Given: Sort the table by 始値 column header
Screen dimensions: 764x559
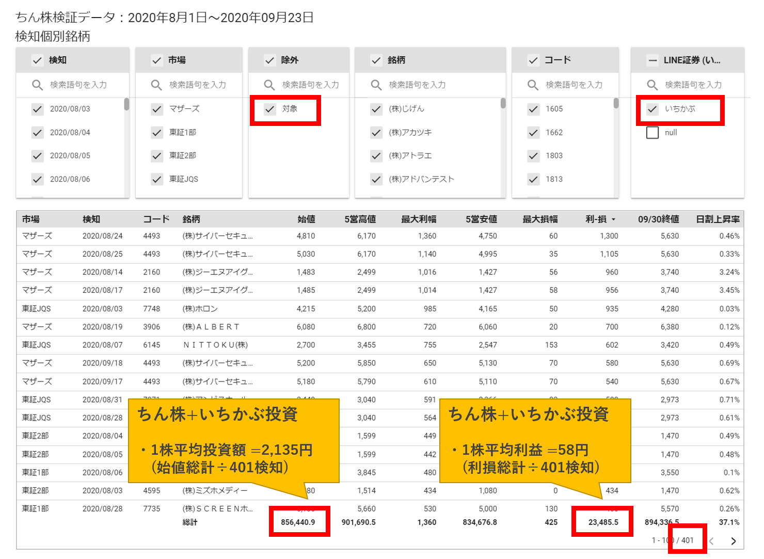Looking at the screenshot, I should click(306, 219).
